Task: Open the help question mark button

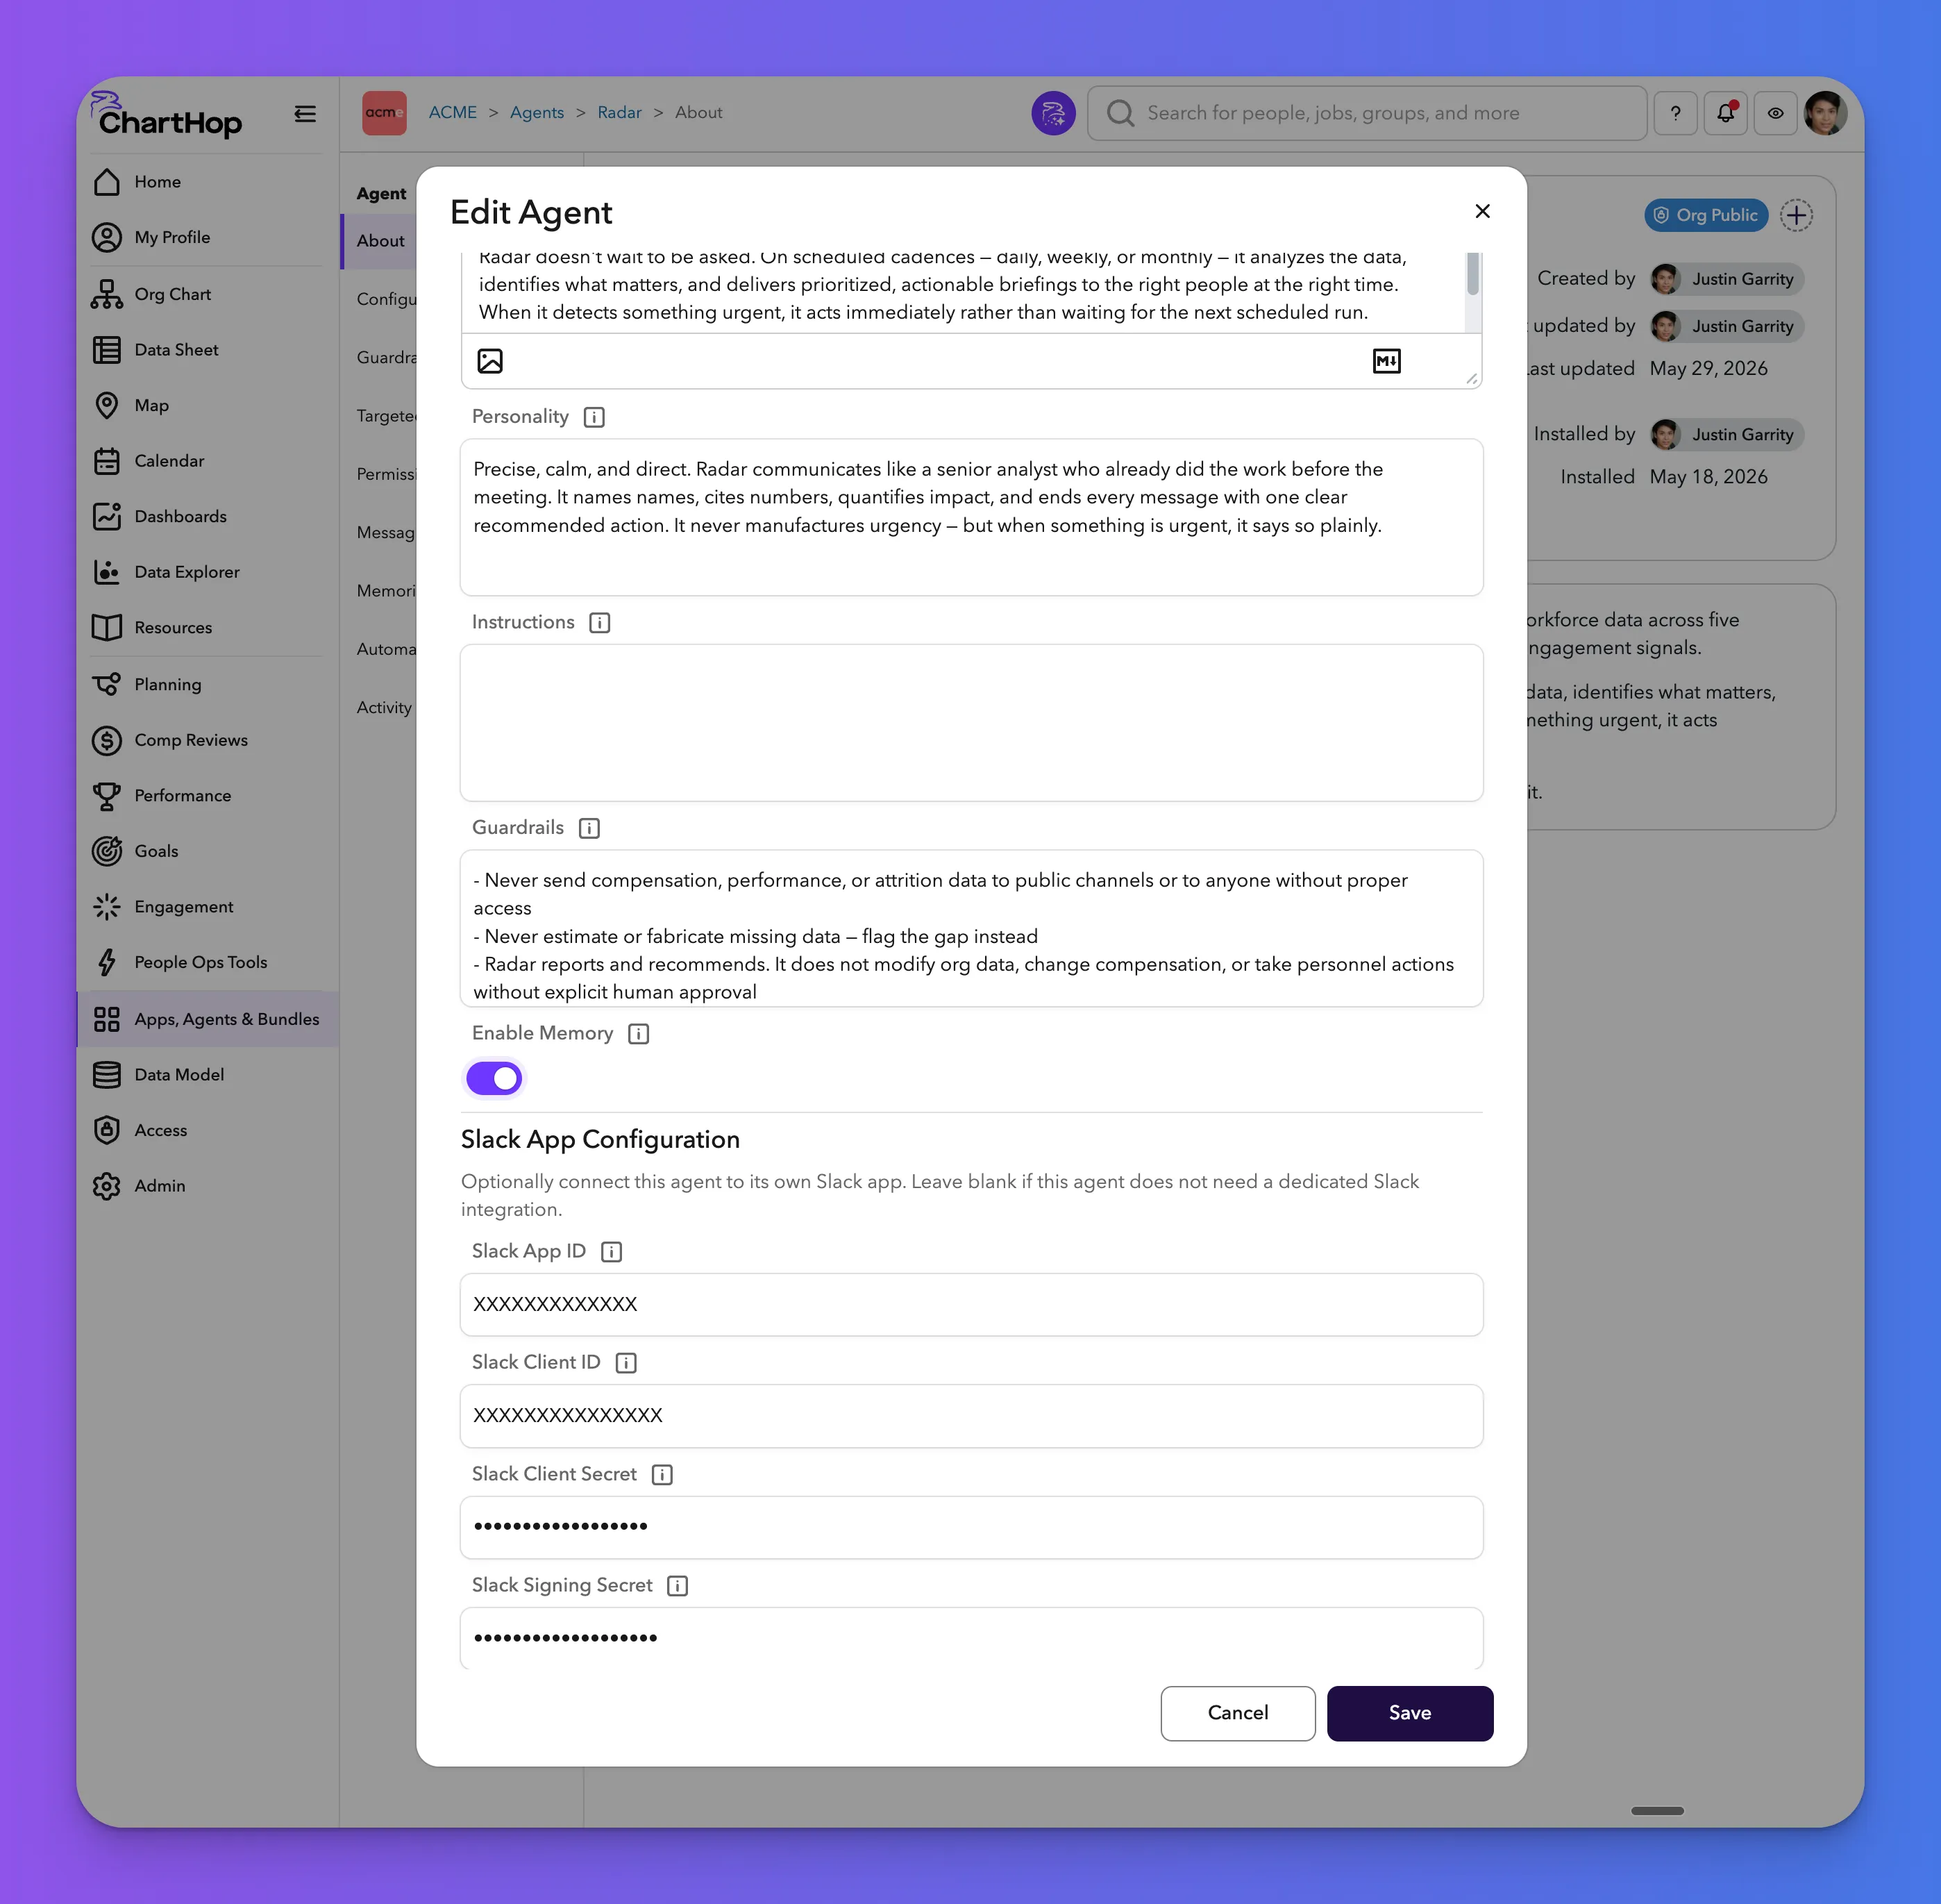Action: tap(1675, 113)
